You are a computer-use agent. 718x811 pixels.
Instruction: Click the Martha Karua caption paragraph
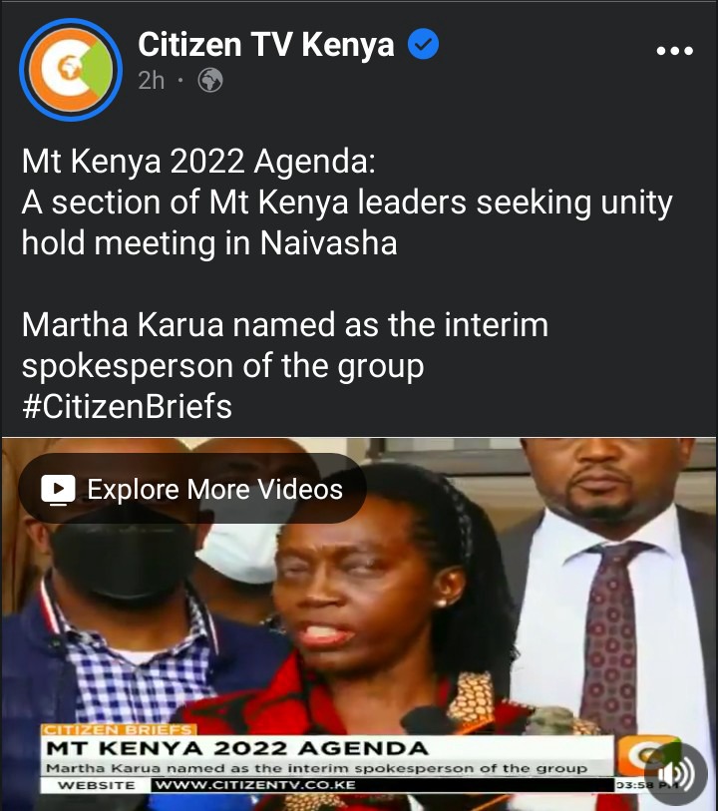pos(285,345)
